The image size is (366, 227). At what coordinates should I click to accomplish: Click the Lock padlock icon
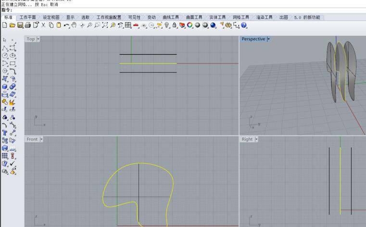point(175,25)
